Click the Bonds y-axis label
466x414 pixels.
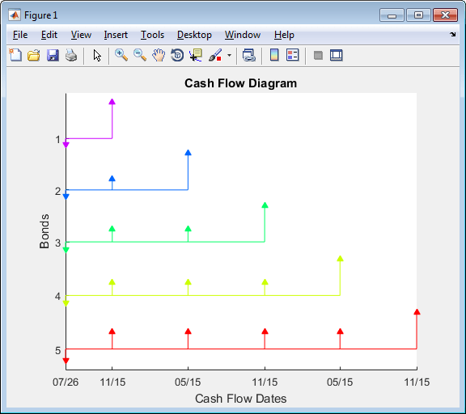pyautogui.click(x=44, y=231)
